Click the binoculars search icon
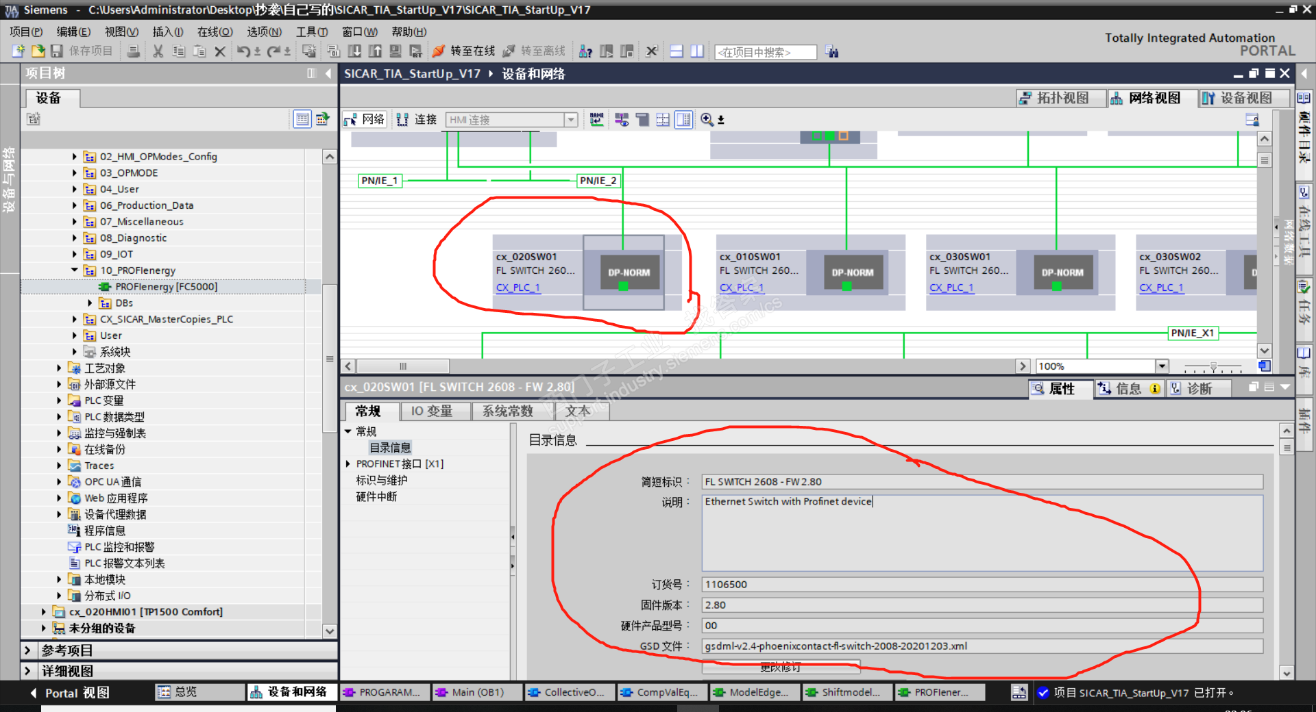 click(x=832, y=52)
